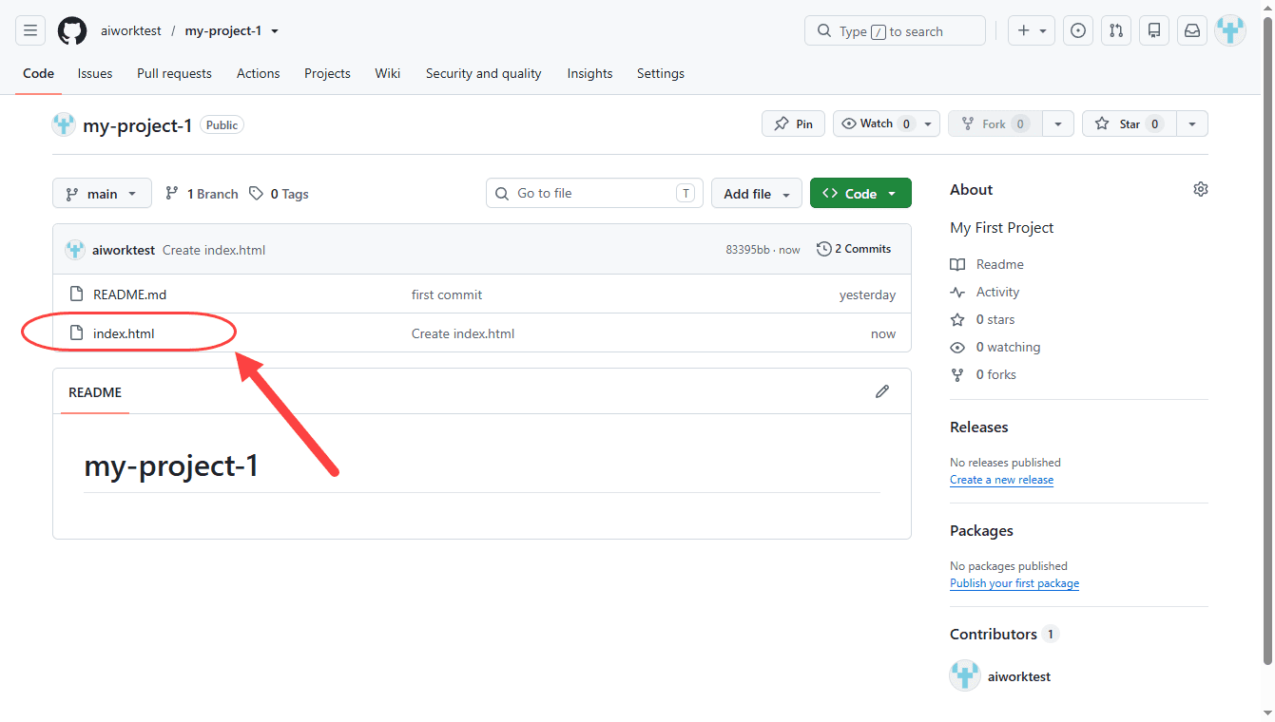
Task: Open the user avatar menu
Action: point(1230,30)
